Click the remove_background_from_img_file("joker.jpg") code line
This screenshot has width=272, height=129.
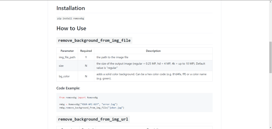click(x=92, y=108)
